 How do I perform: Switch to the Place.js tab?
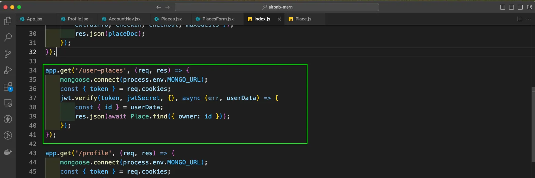[x=303, y=19]
